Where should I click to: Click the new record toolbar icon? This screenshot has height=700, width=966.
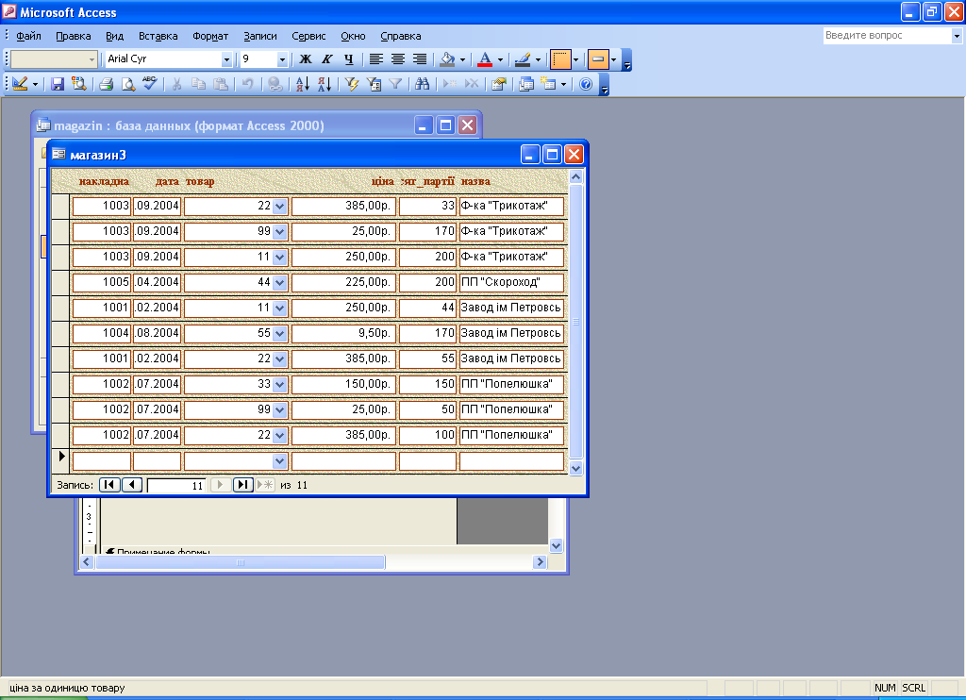(450, 84)
